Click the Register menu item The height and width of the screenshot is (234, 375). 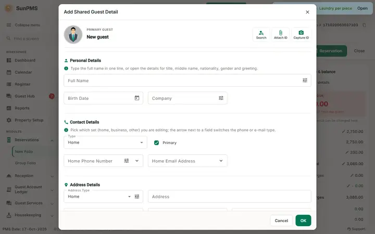click(x=22, y=84)
